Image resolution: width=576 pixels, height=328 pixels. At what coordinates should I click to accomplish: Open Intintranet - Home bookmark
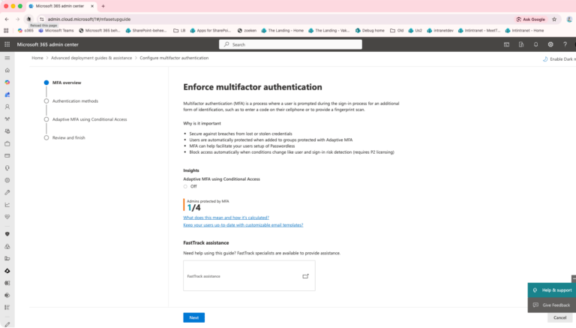click(524, 31)
